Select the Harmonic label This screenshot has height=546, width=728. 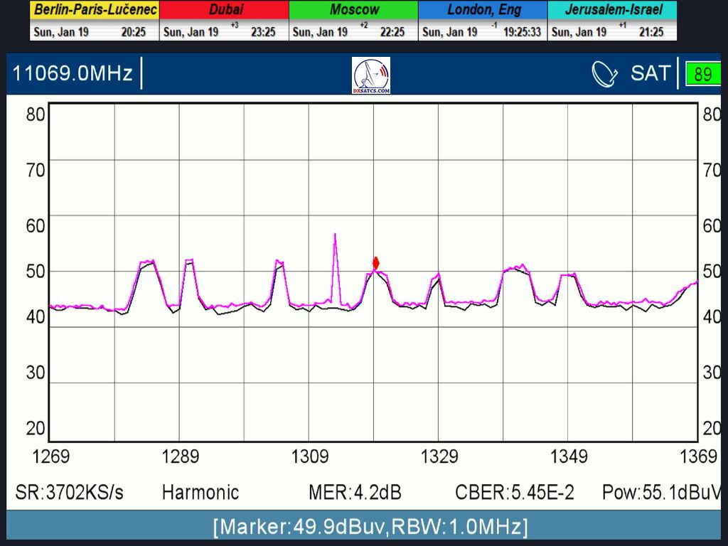200,492
